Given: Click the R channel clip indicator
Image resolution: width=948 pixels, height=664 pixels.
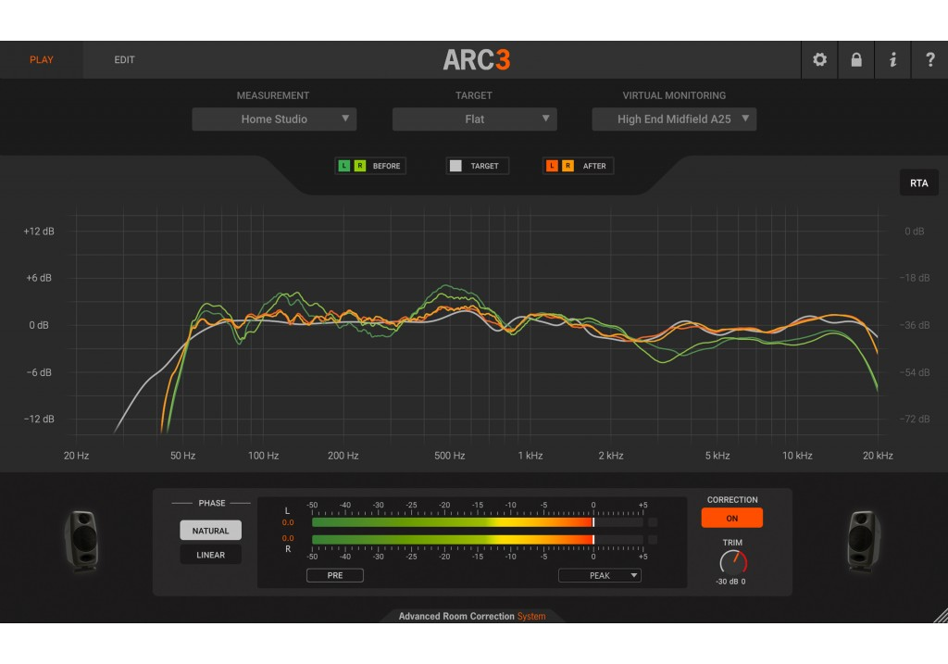Looking at the screenshot, I should point(653,539).
